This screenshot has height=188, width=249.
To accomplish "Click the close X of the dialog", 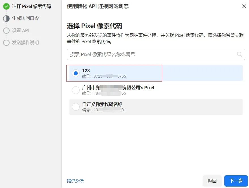I will click(244, 6).
